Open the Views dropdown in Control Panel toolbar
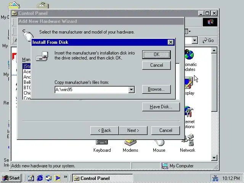244x183 pixels. point(188,32)
